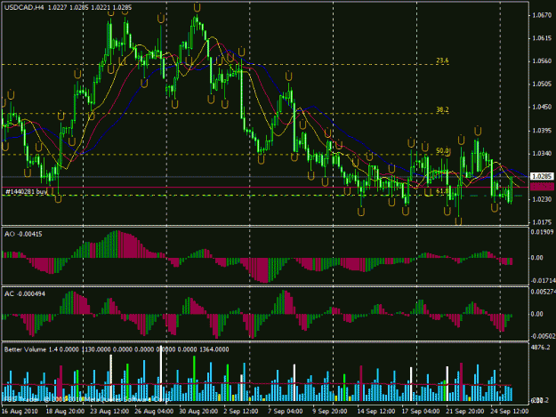556x417 pixels.
Task: Click the 1.0560 price scale value
Action: [542, 61]
